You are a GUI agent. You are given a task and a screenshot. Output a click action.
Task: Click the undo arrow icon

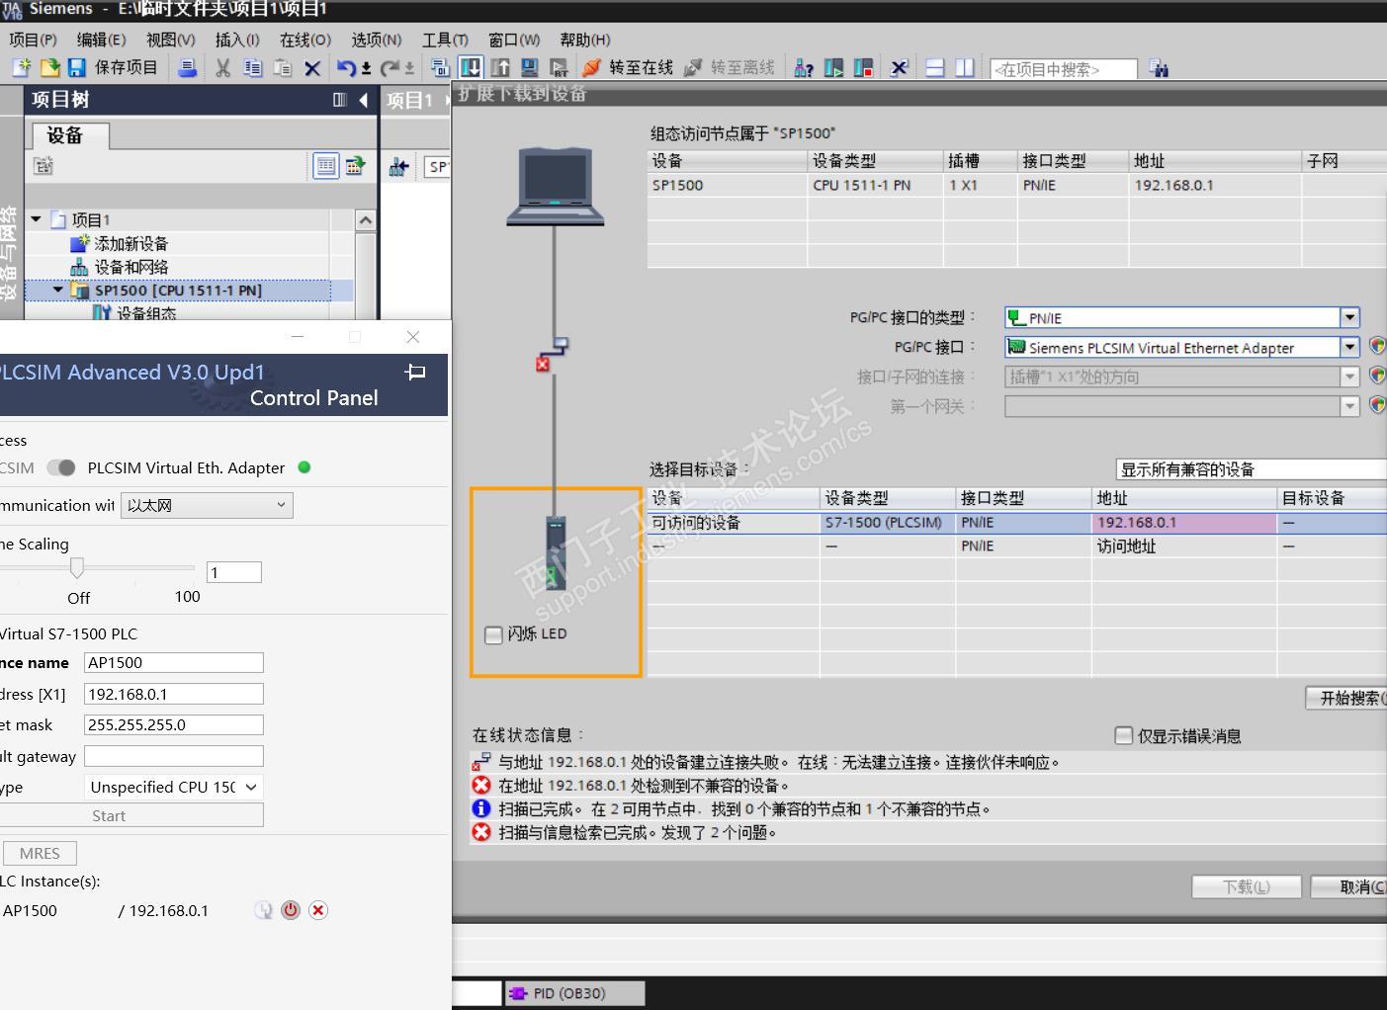pyautogui.click(x=345, y=67)
